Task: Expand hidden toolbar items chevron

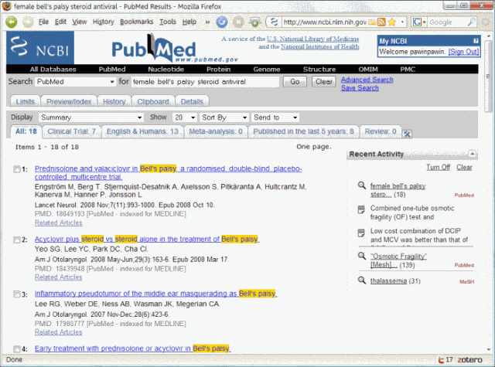Action: click(207, 22)
